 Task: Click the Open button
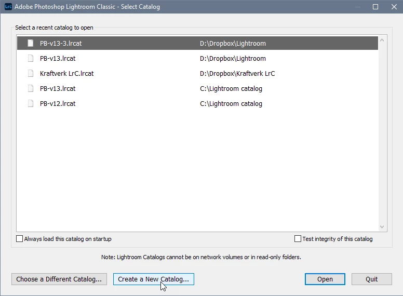coord(325,279)
